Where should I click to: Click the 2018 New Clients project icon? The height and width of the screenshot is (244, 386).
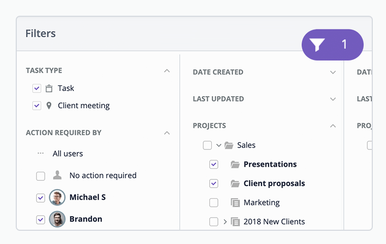[x=235, y=222]
